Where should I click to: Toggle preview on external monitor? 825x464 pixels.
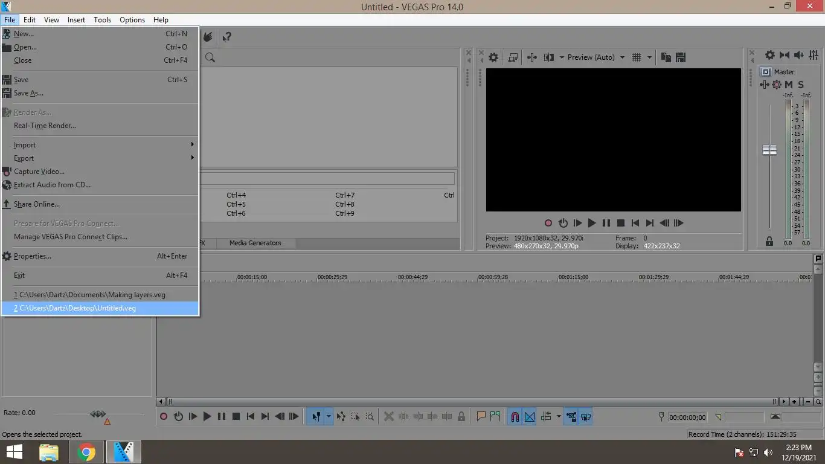coord(513,57)
